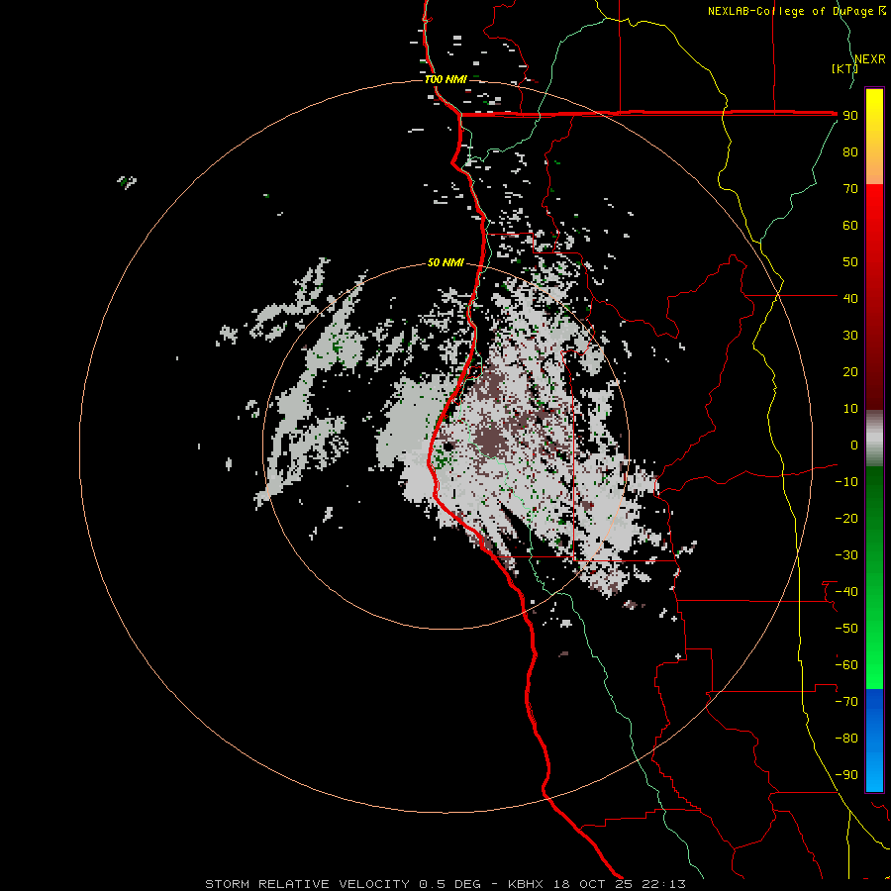Click the 10 value on the color scale

tap(850, 409)
